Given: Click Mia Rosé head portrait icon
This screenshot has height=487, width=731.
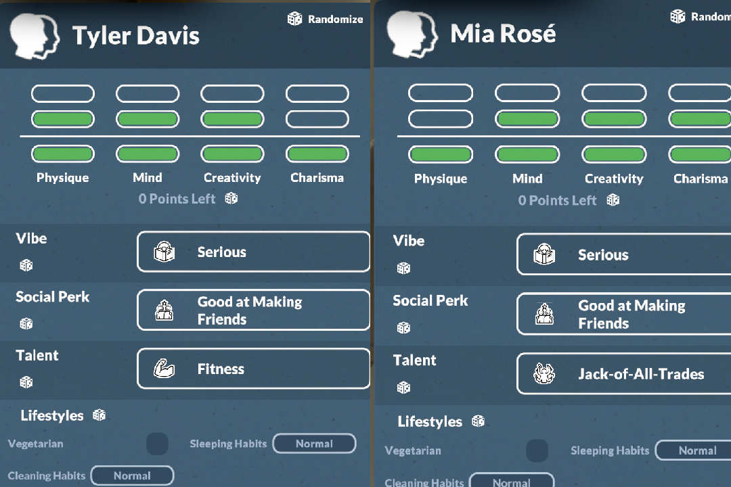Looking at the screenshot, I should click(x=412, y=34).
